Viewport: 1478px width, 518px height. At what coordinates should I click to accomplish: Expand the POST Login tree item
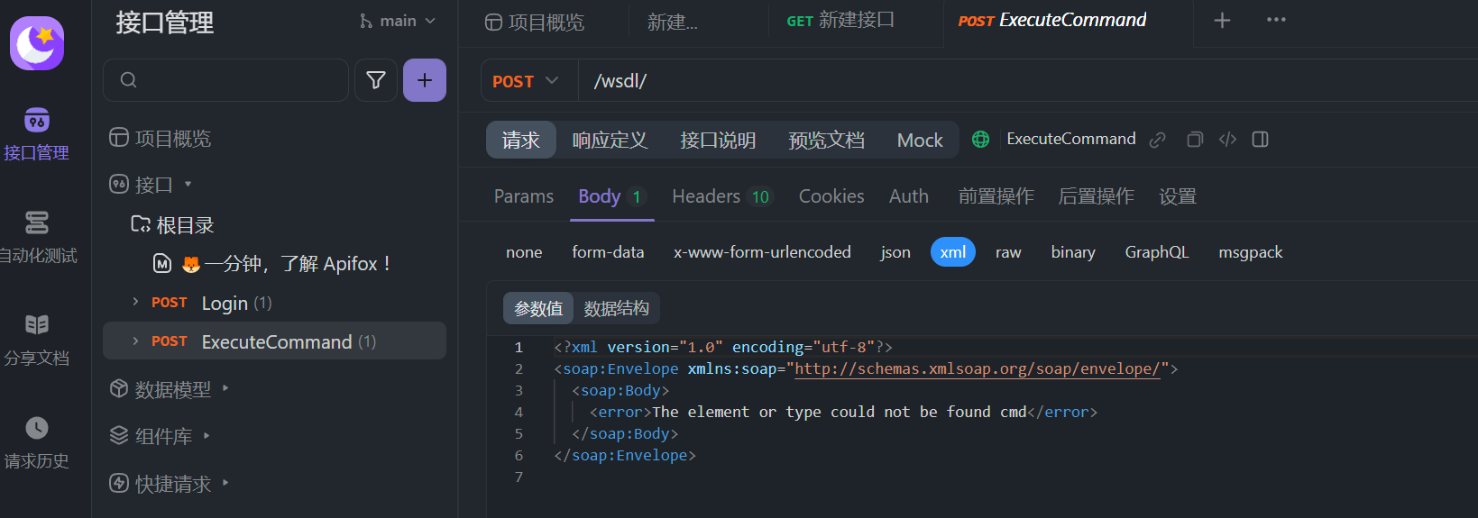(135, 302)
